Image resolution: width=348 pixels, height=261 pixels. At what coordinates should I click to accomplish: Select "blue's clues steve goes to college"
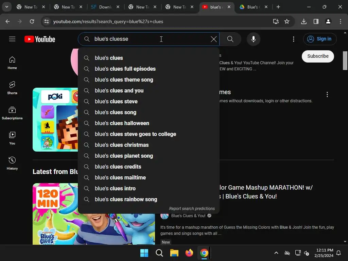pos(149,134)
